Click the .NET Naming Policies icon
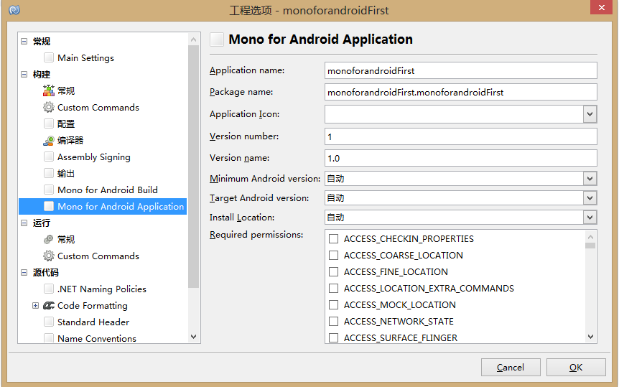Viewport: 619px width, 387px height. point(49,289)
